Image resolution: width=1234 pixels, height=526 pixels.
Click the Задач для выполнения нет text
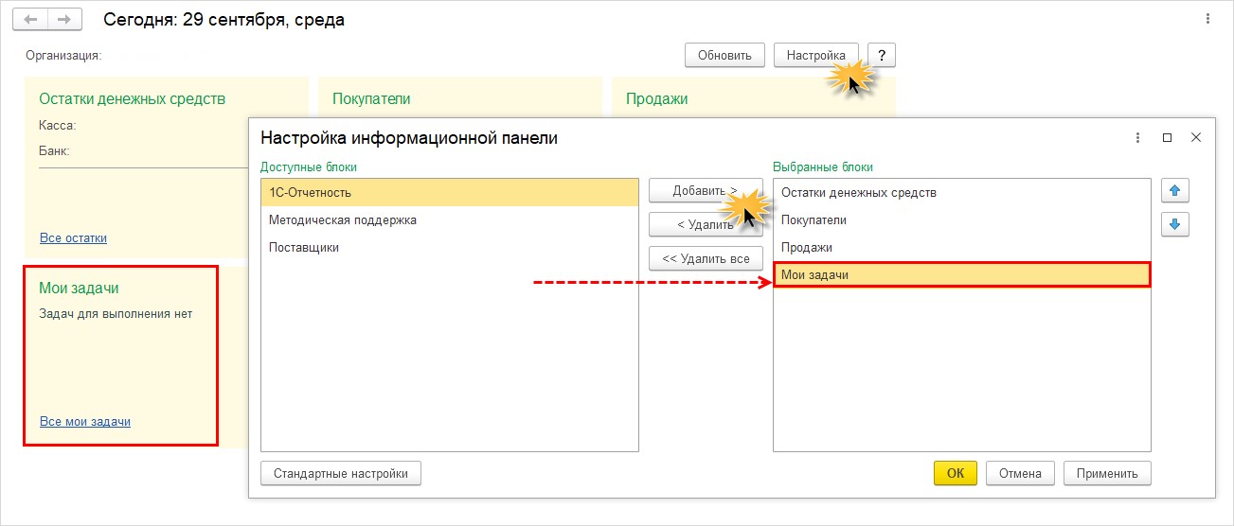[x=116, y=313]
